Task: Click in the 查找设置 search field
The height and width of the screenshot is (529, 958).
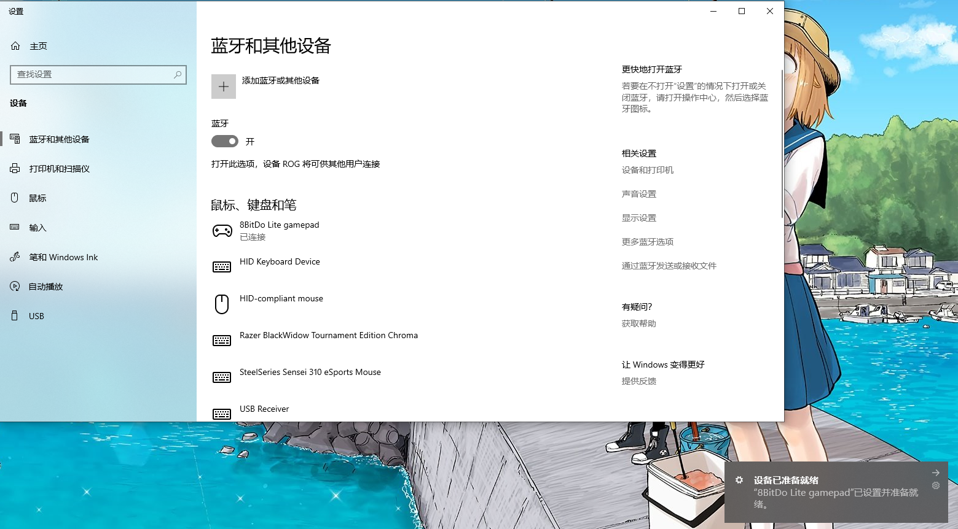Action: click(92, 74)
